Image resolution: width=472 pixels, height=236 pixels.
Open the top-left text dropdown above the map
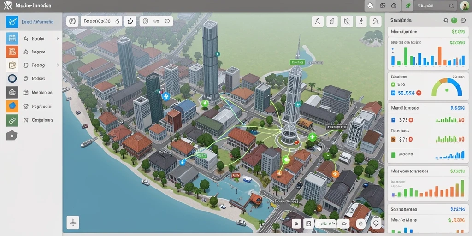coord(101,21)
